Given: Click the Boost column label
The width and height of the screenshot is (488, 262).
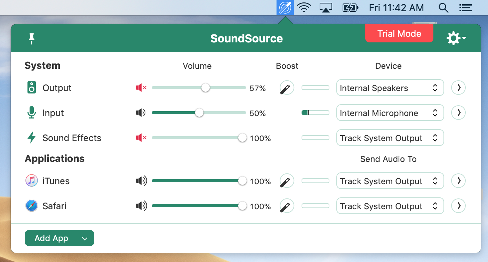Looking at the screenshot, I should (x=287, y=66).
